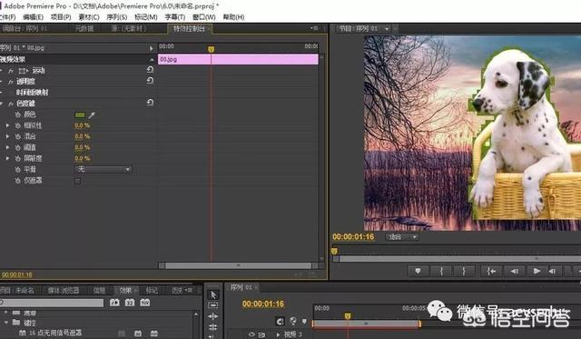Add a marker in Program monitor

pyautogui.click(x=418, y=271)
